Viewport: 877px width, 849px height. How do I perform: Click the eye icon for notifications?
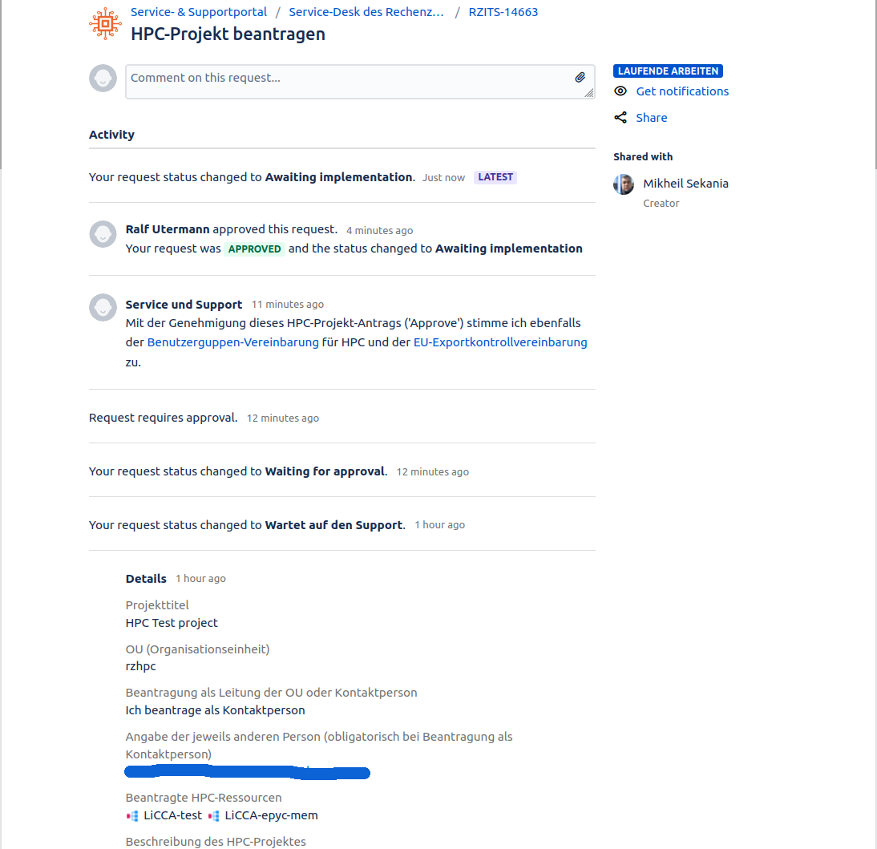(620, 91)
